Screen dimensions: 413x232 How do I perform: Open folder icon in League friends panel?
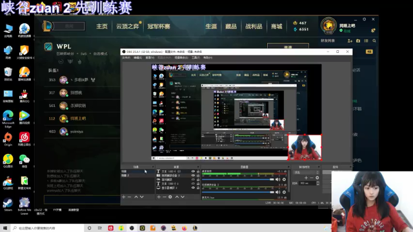pos(358,41)
